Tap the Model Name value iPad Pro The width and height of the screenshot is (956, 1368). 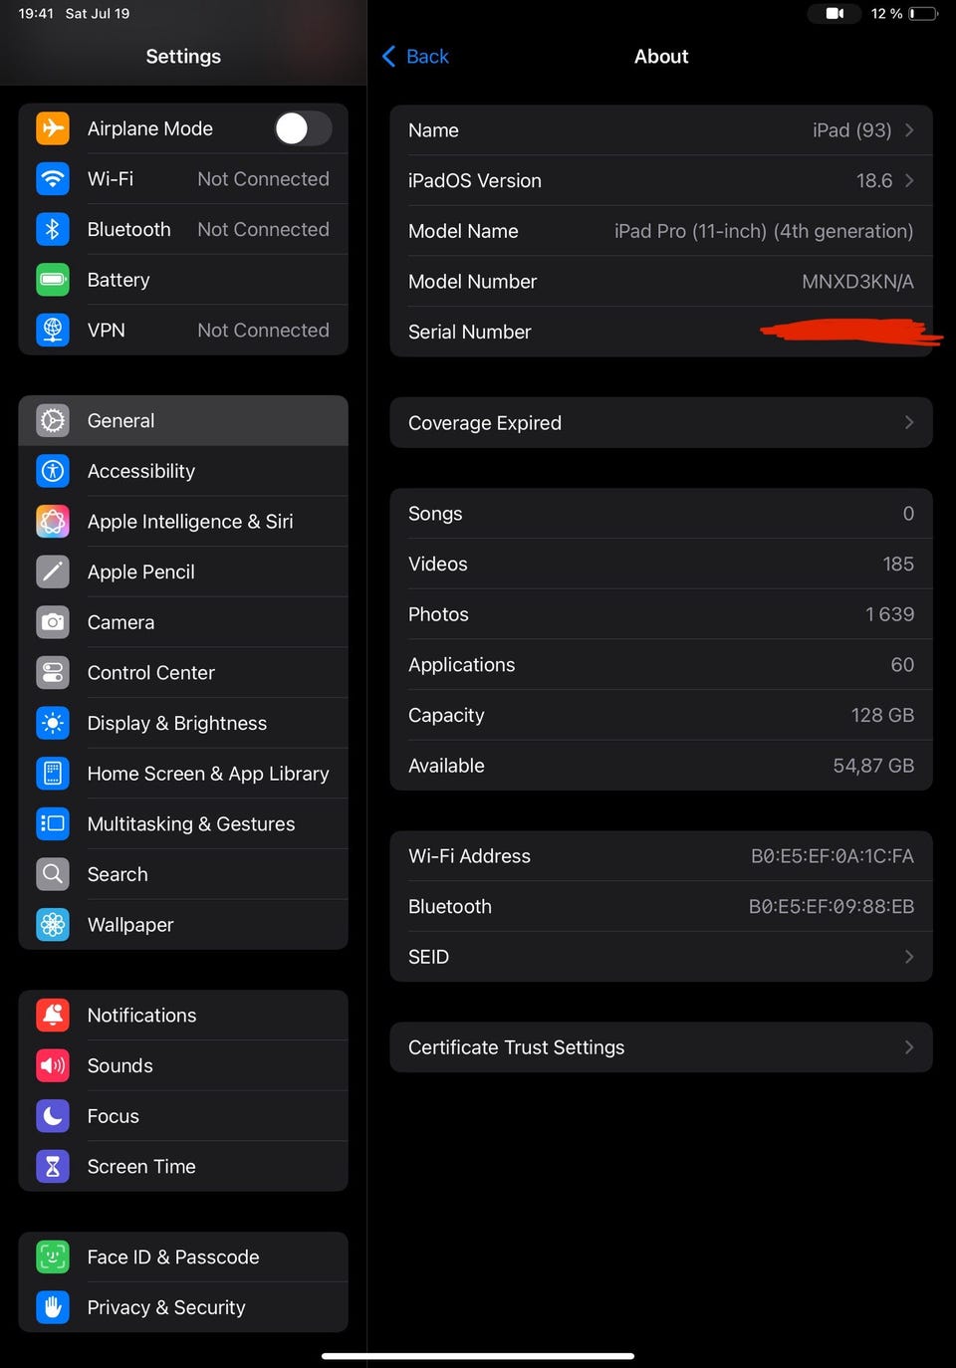point(764,231)
